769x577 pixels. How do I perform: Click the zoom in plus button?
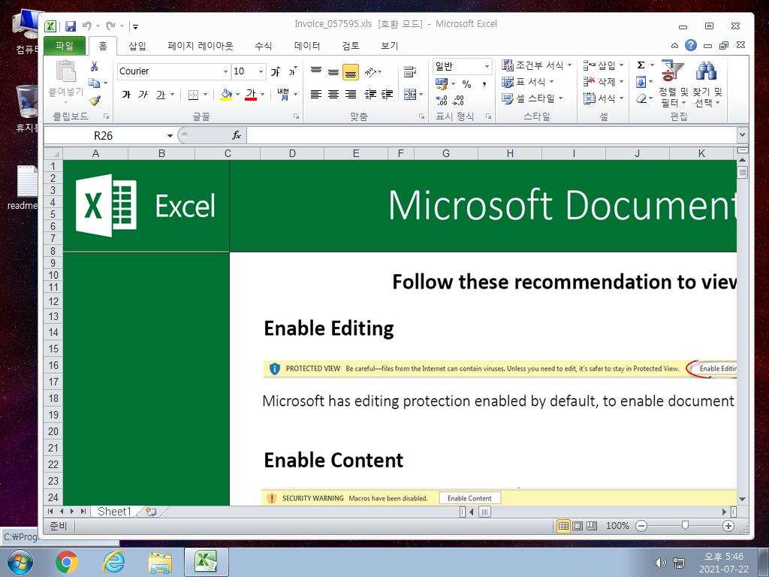pyautogui.click(x=728, y=526)
